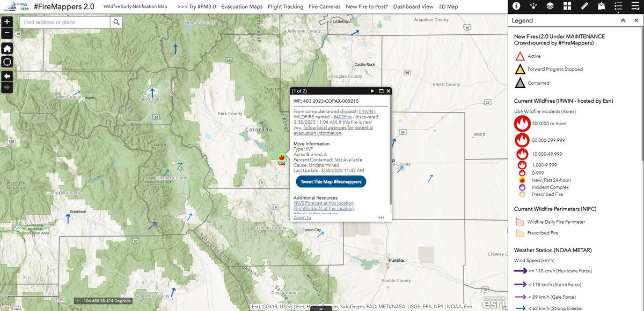Click 'Acres Burned: 6' in popup

(310, 154)
